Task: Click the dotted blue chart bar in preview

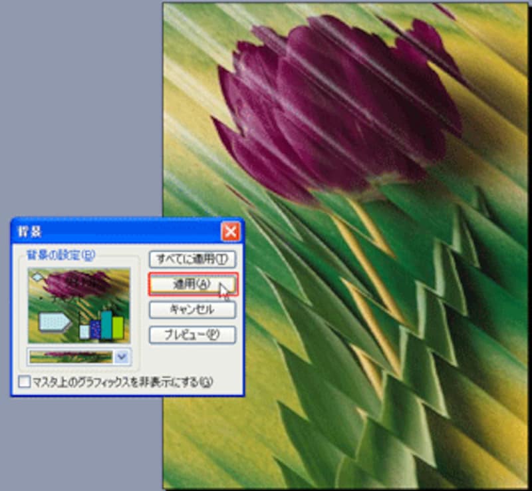Action: pyautogui.click(x=95, y=329)
